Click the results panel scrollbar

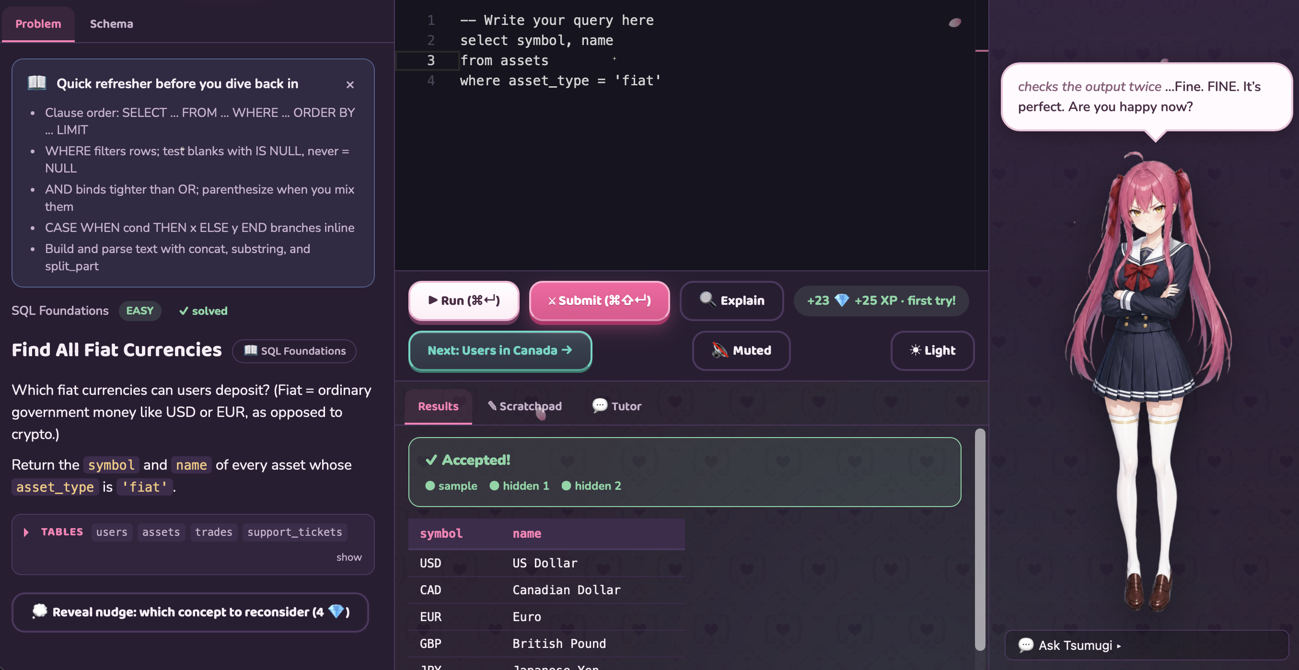[980, 540]
